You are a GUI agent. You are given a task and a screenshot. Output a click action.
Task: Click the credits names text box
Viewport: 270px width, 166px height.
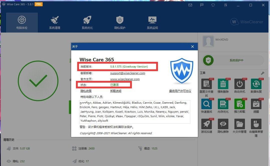[x=135, y=112]
